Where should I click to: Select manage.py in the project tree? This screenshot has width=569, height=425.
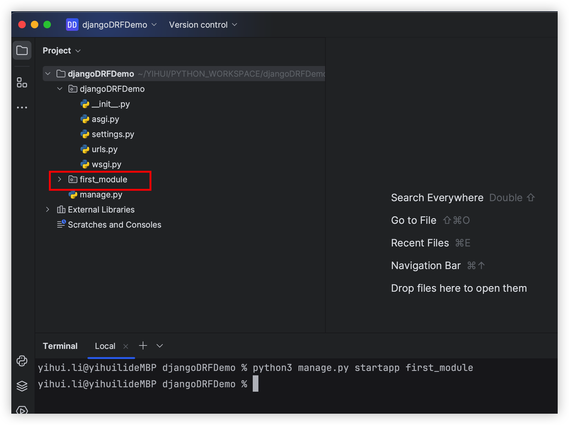pos(101,195)
